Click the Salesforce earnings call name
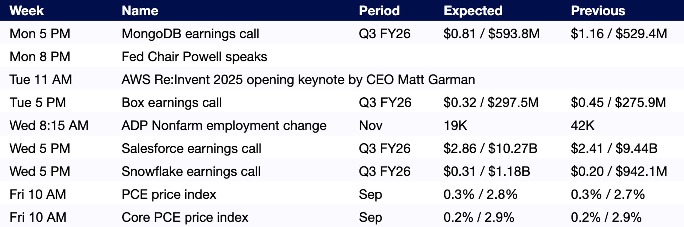 coord(191,149)
